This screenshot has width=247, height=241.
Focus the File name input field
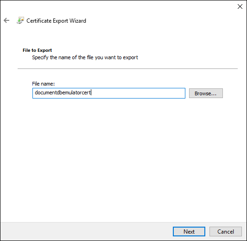109,93
